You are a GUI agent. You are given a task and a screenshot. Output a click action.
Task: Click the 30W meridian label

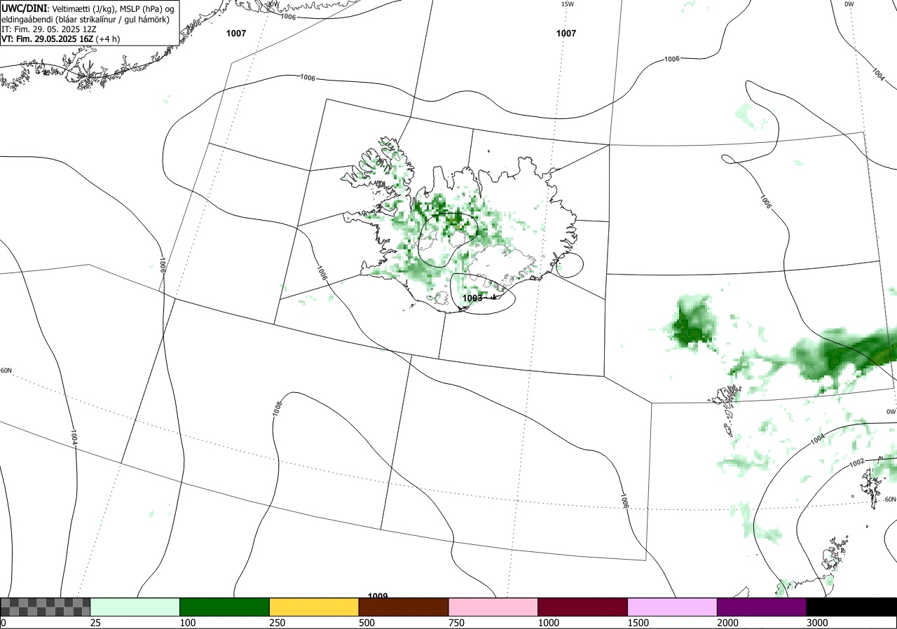pos(272,4)
